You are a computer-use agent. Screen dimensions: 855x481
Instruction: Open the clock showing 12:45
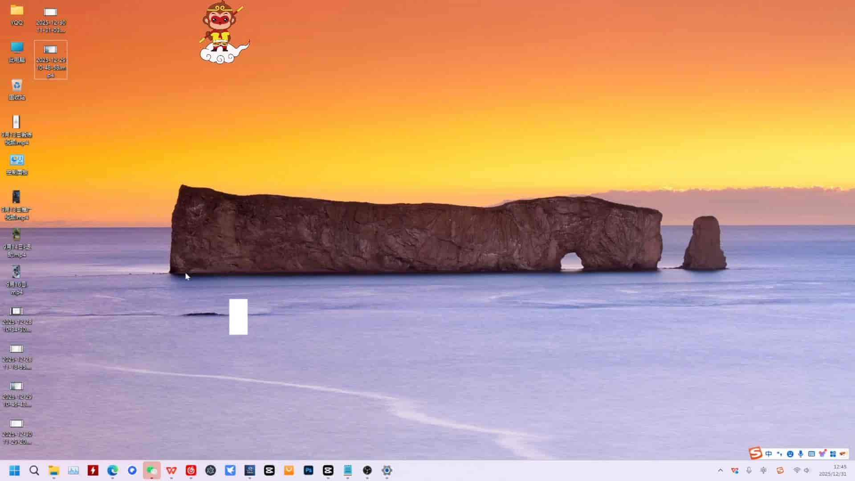tap(833, 470)
